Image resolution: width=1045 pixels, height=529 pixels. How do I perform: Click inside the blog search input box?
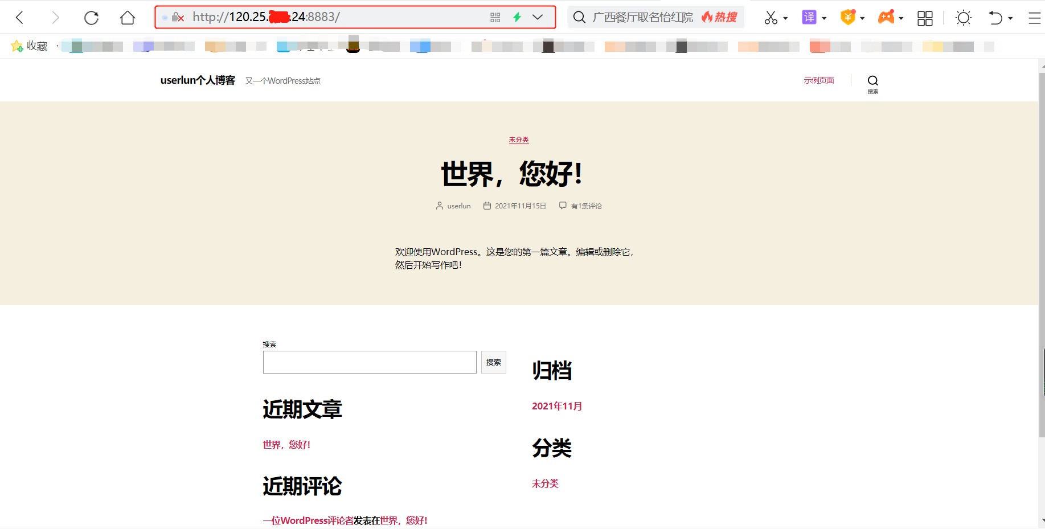point(369,362)
